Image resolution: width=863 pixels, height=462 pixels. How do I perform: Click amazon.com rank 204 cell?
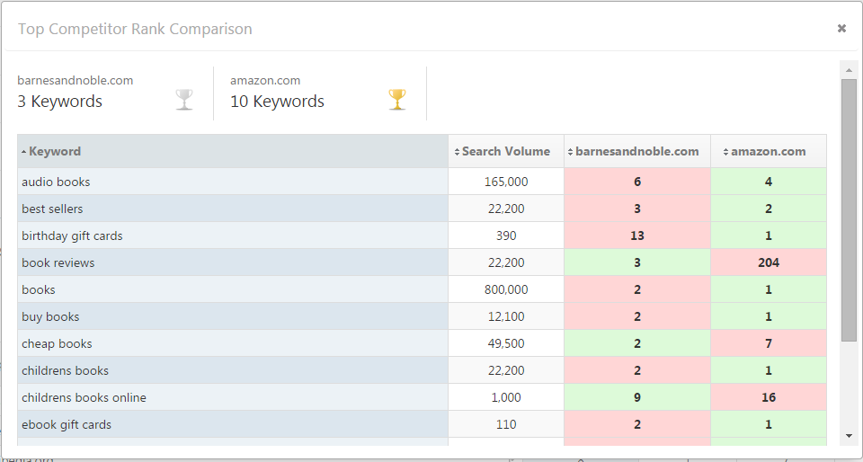coord(768,262)
